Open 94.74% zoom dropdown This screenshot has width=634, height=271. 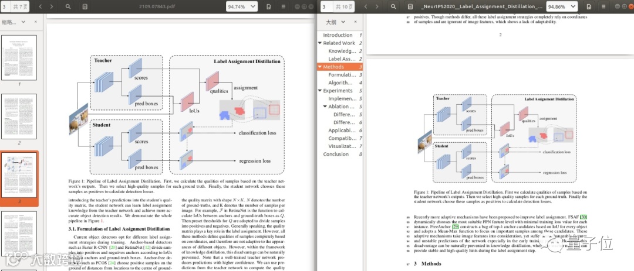click(x=242, y=6)
